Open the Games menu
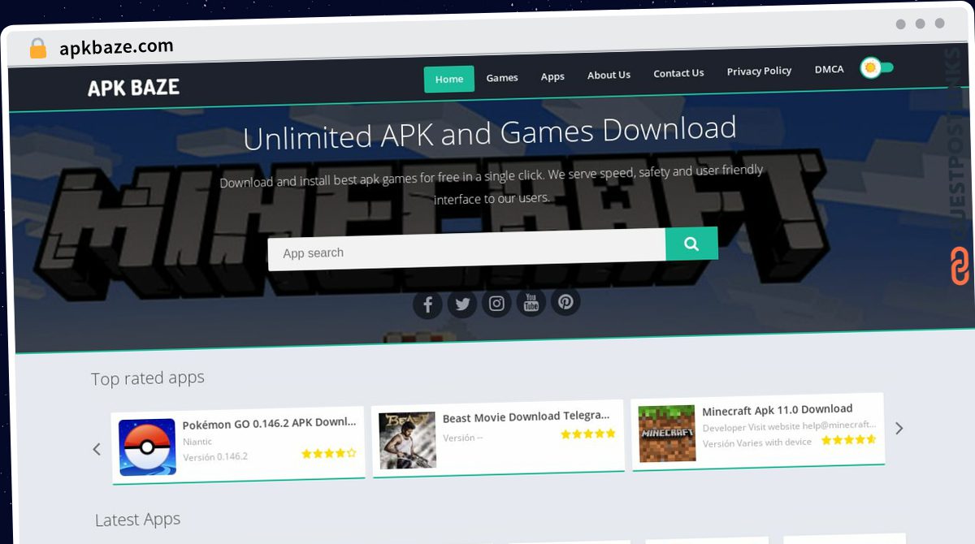Viewport: 975px width, 544px height. [502, 78]
